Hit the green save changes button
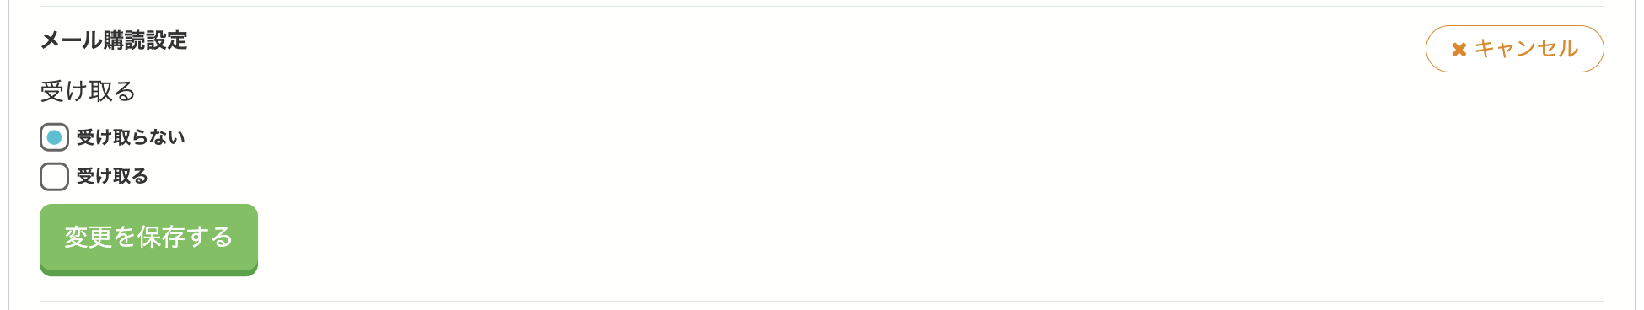Viewport: 1644px width, 310px height. tap(148, 239)
